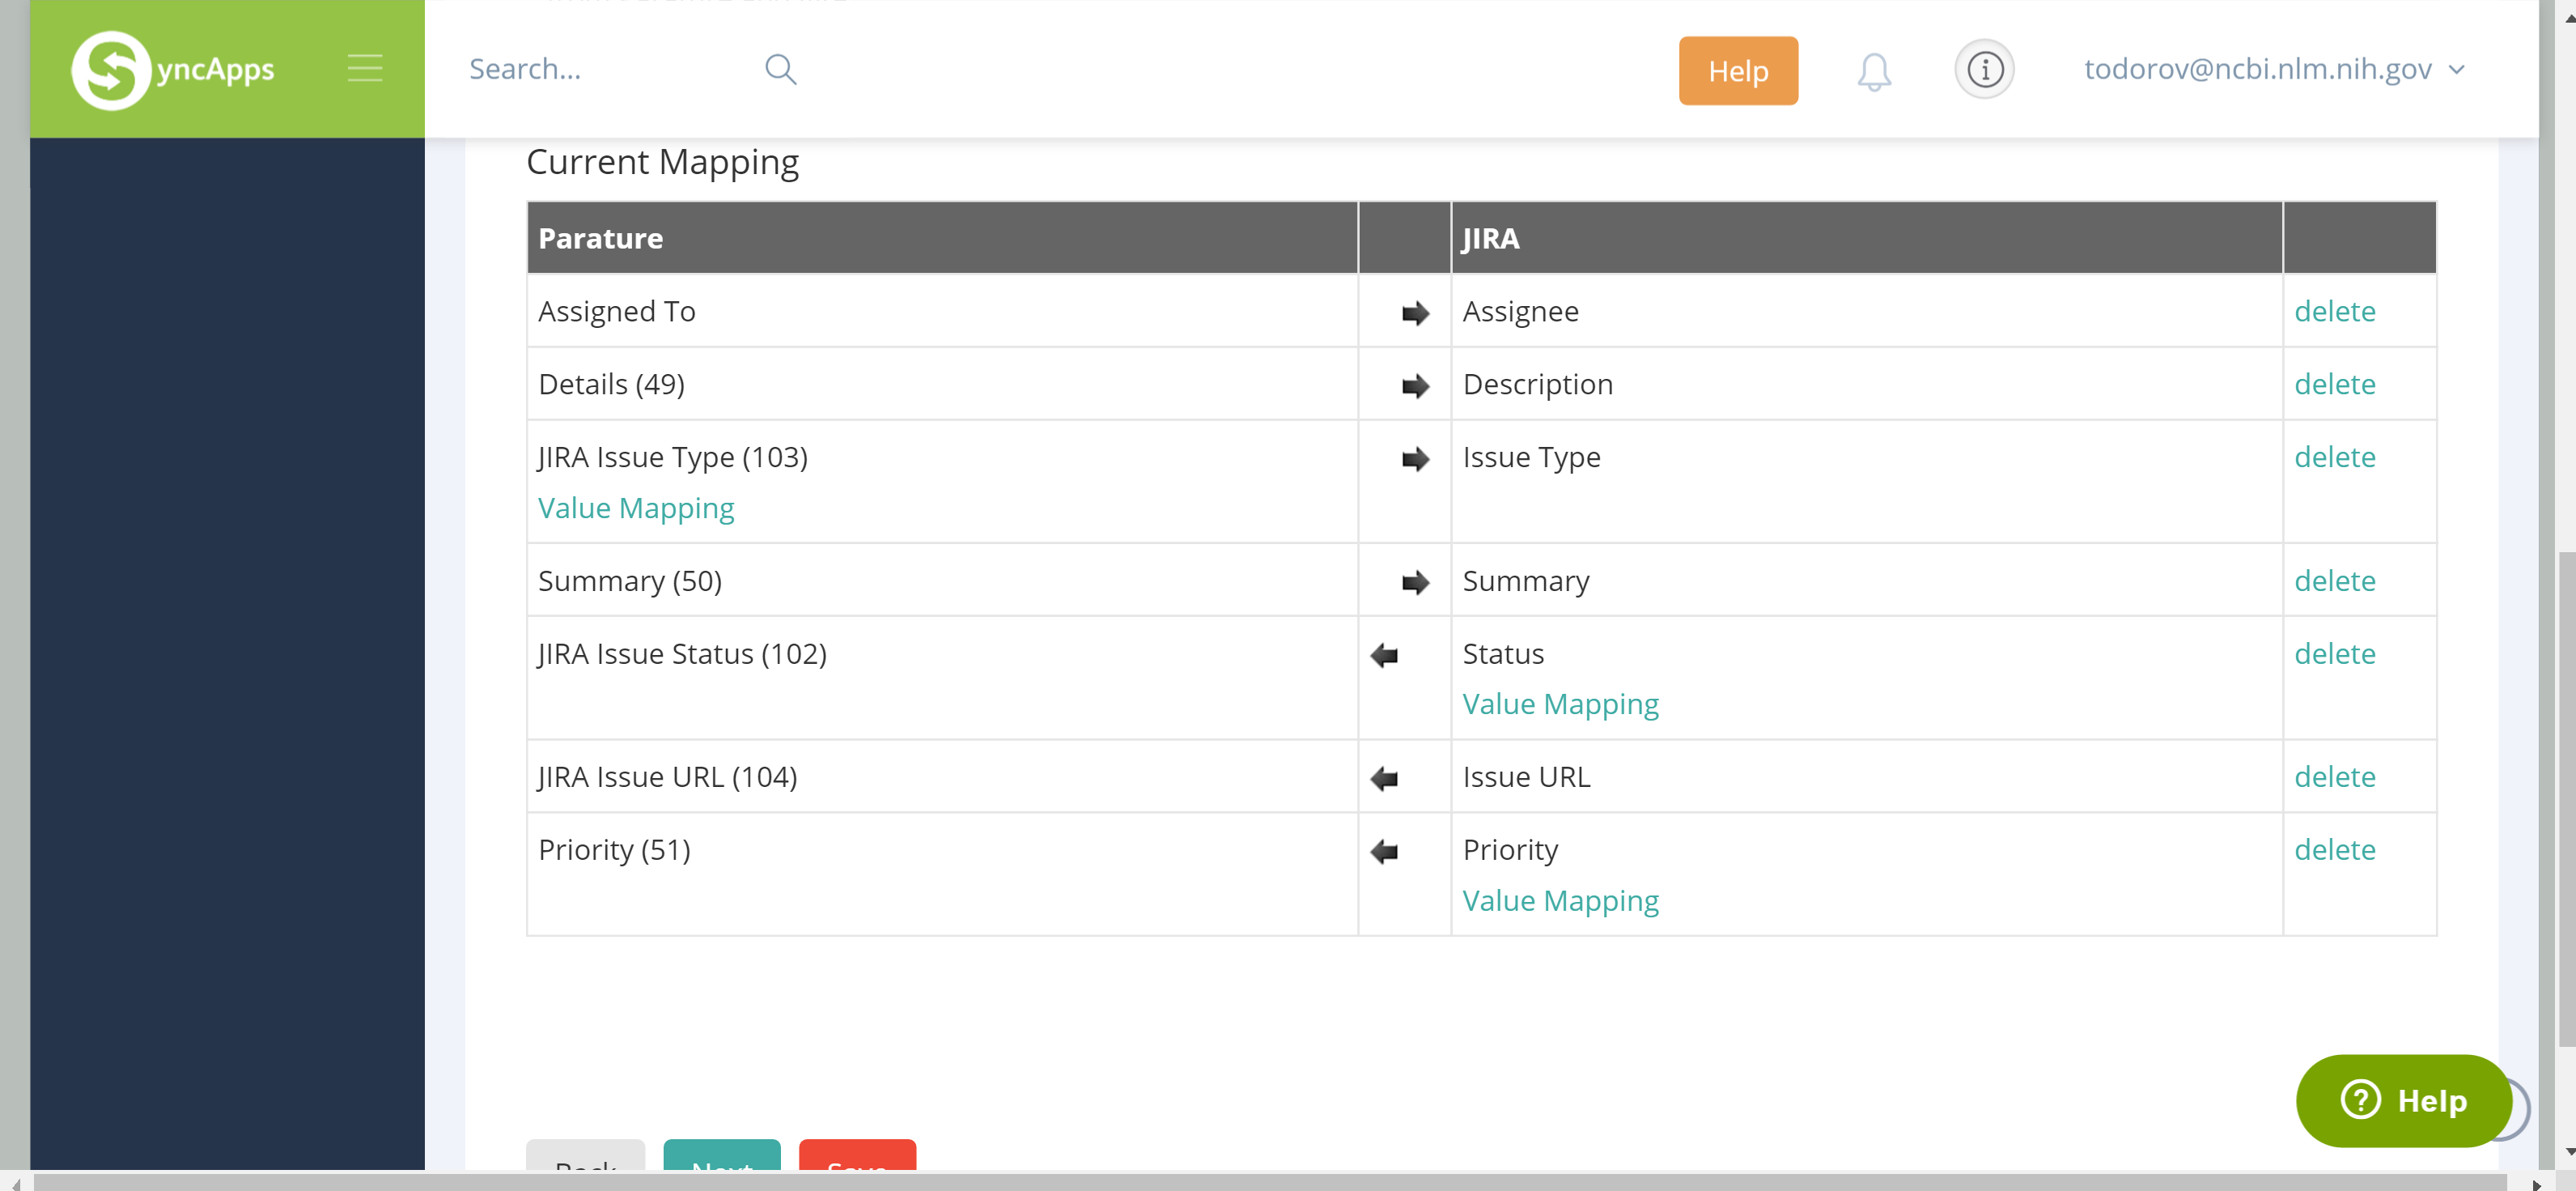Viewport: 2576px width, 1191px height.
Task: Select the 'Description' cell text
Action: coord(1538,385)
